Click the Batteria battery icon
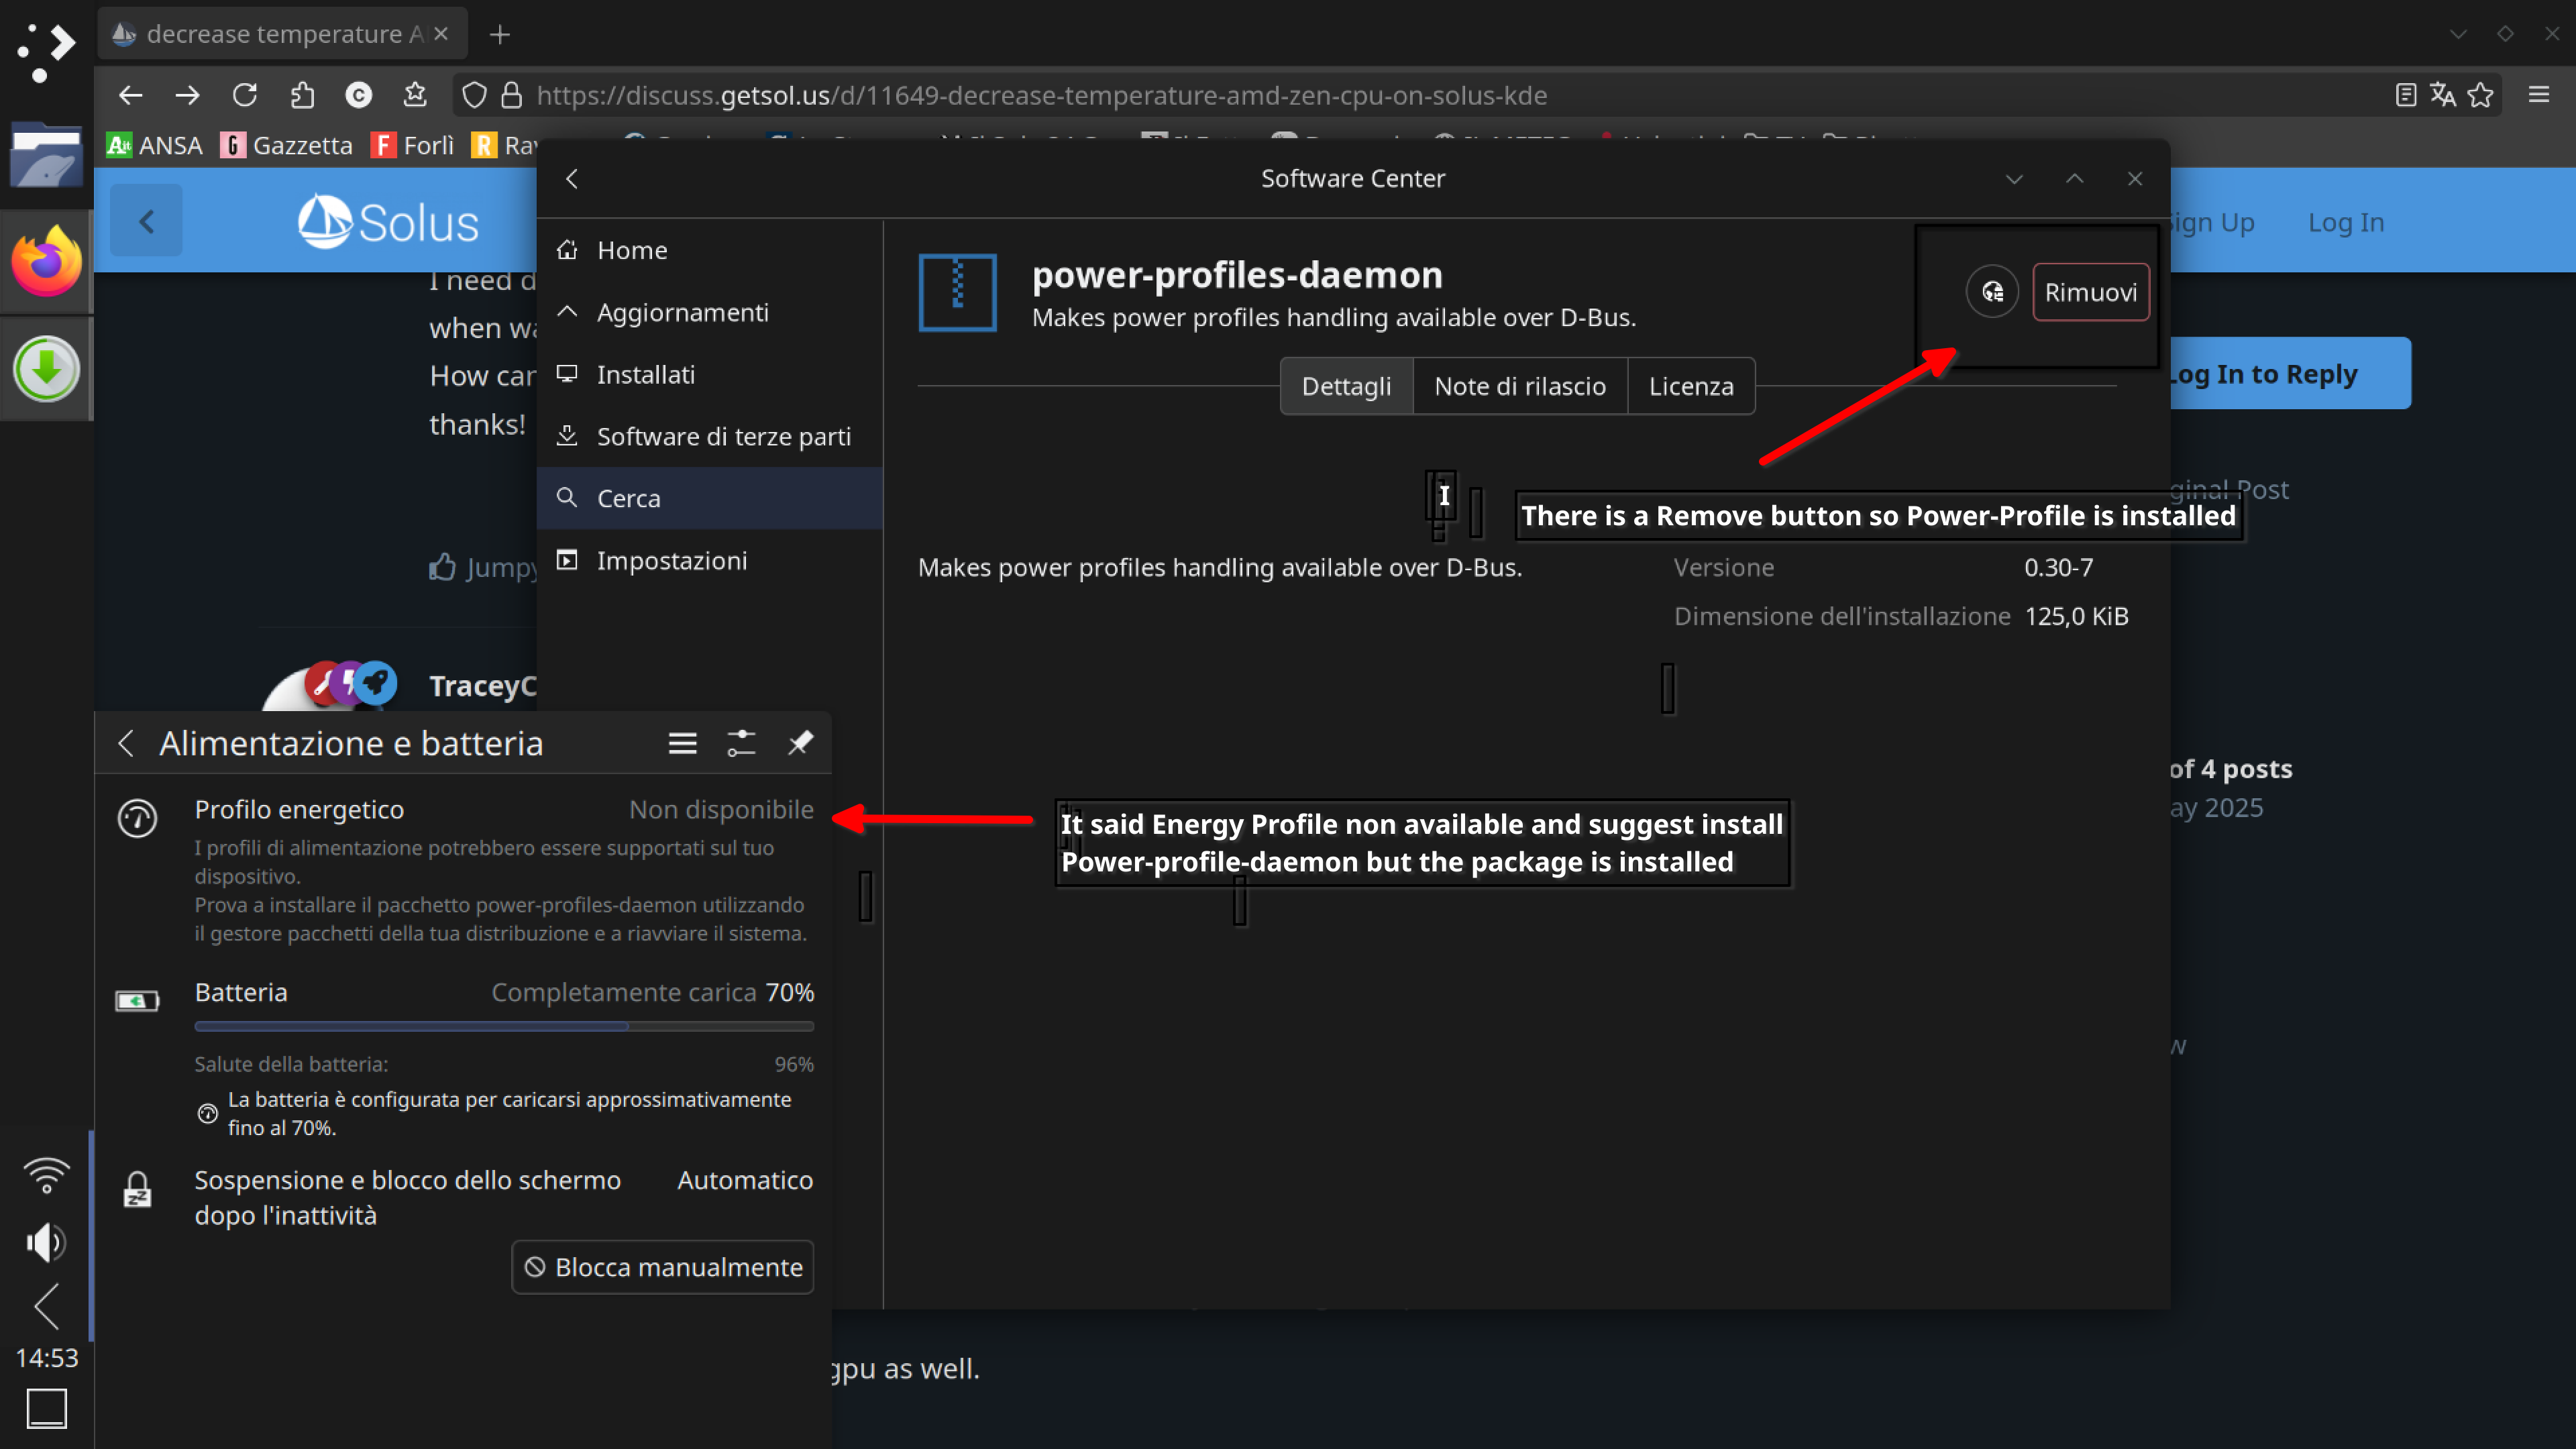 137,1000
